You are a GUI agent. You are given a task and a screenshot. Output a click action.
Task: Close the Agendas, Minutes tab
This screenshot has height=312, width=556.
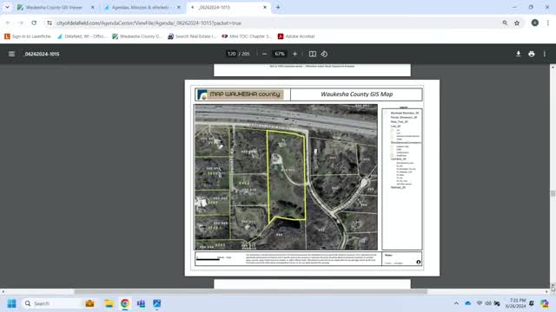point(179,7)
